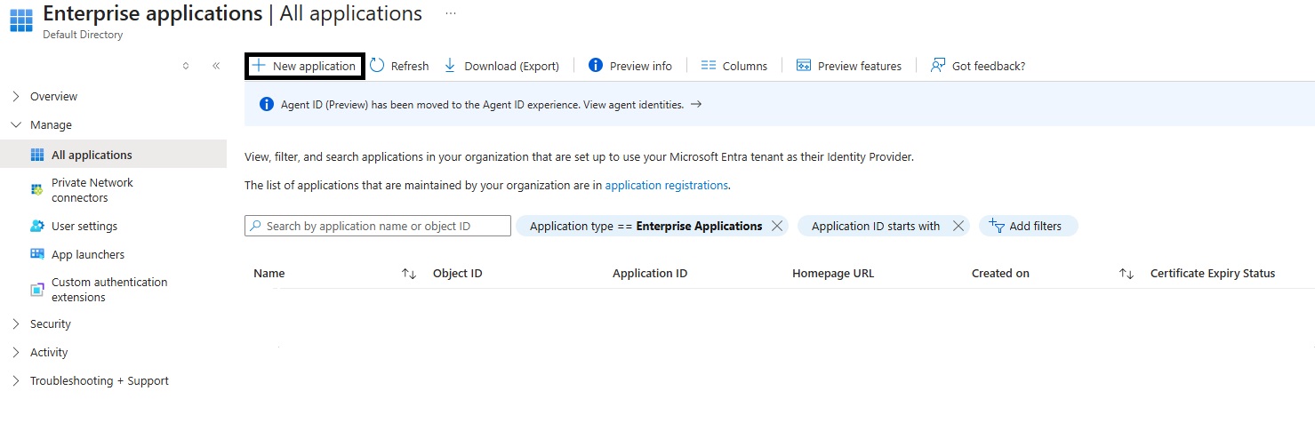Click the info icon in blue banner
Image resolution: width=1315 pixels, height=439 pixels.
266,104
